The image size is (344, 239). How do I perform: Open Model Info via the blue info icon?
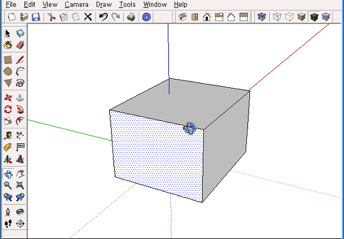pyautogui.click(x=146, y=17)
